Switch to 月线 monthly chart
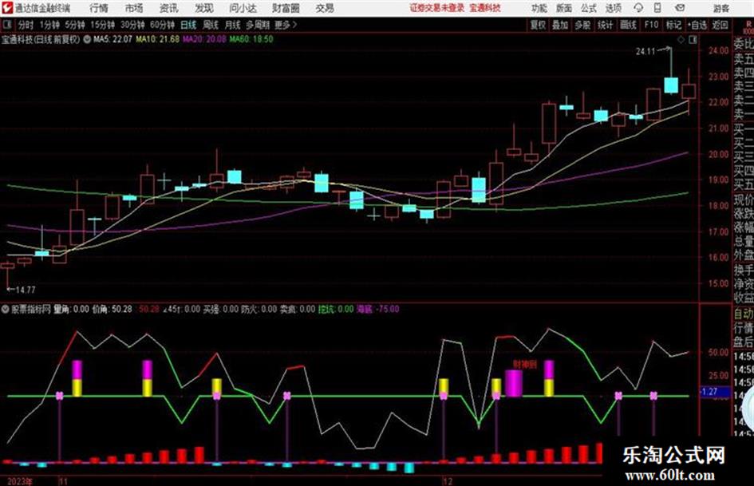754x486 pixels. 232,25
